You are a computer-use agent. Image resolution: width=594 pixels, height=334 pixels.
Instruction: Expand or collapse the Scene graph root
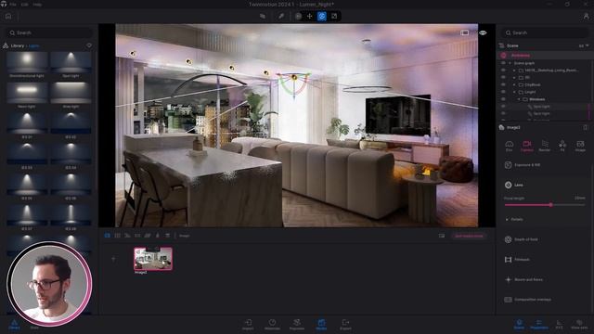tap(510, 63)
